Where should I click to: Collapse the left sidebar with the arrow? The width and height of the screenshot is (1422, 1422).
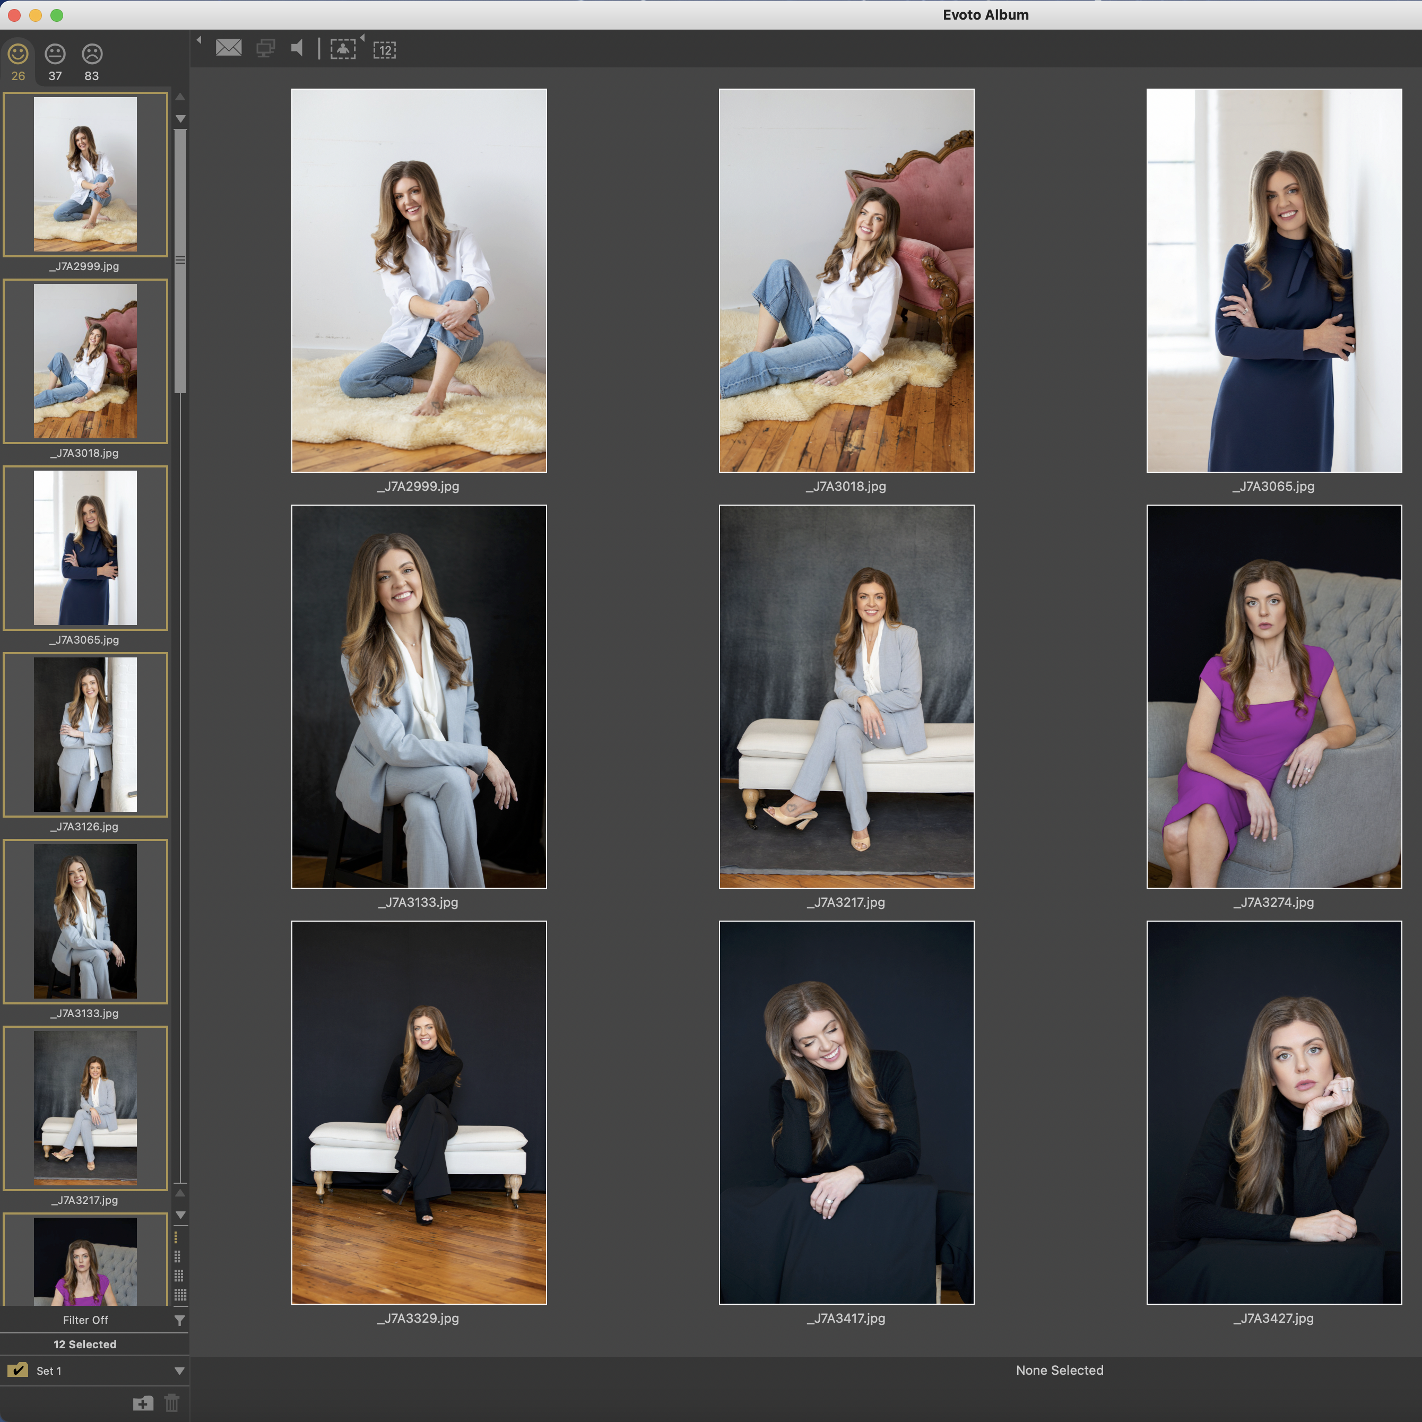click(x=199, y=40)
